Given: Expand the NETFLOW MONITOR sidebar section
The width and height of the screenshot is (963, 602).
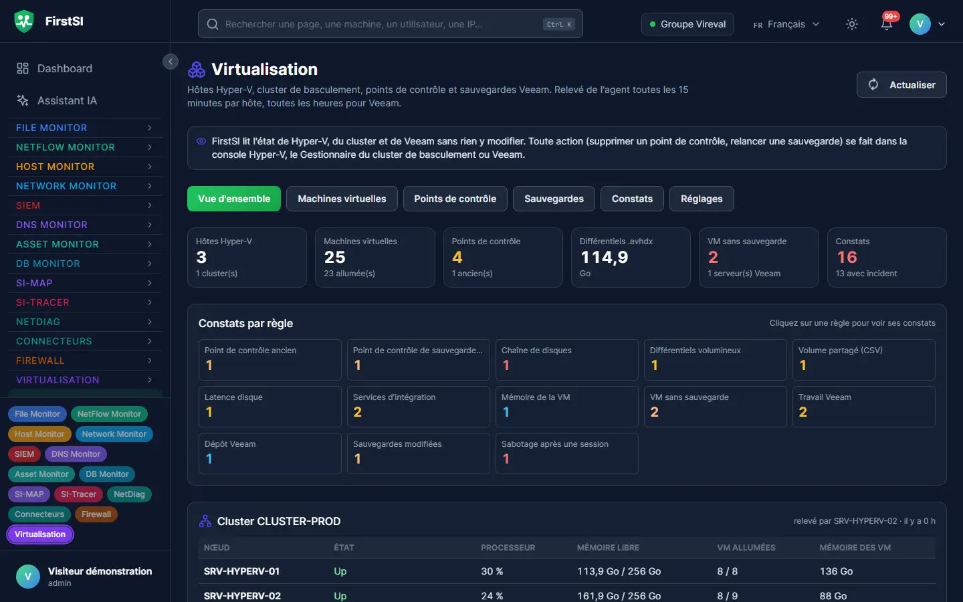Looking at the screenshot, I should [x=84, y=147].
